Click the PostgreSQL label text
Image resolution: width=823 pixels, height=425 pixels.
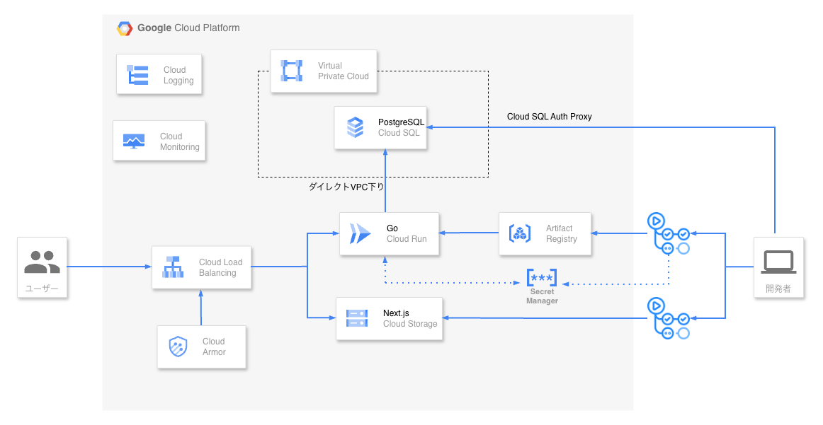401,122
